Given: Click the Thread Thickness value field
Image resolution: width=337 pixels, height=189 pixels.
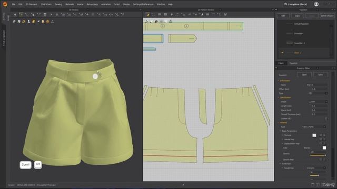Looking at the screenshot, I should click(319, 114).
